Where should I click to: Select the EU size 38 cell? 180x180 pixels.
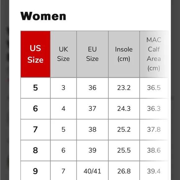pyautogui.click(x=92, y=130)
